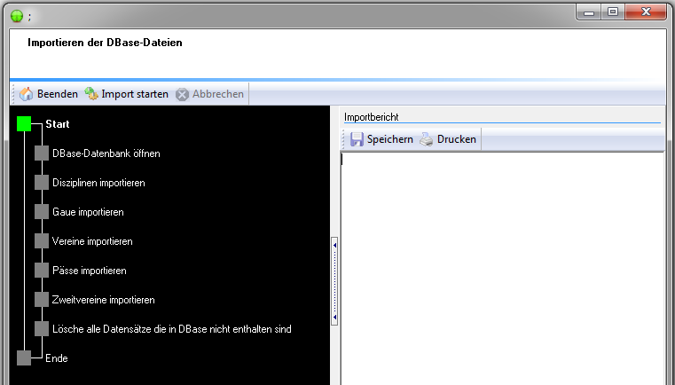The height and width of the screenshot is (385, 675).
Task: Click the Beenden house icon
Action: coord(27,94)
